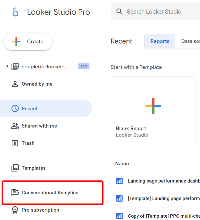
Task: Click the Blank Report title
Action: [x=131, y=128]
